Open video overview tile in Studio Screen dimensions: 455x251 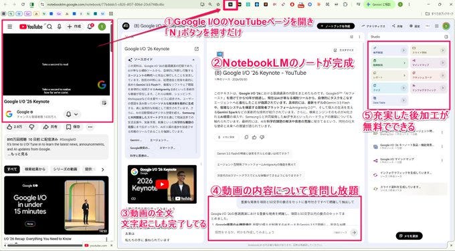[x=389, y=63]
